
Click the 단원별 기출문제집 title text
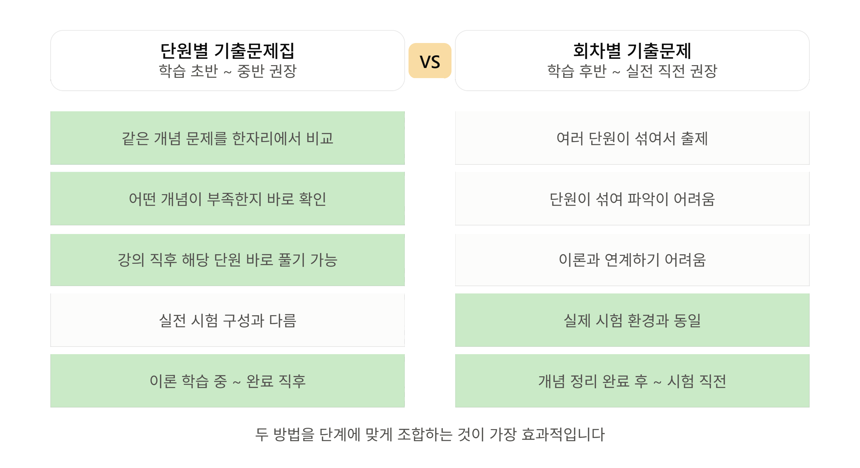[227, 50]
